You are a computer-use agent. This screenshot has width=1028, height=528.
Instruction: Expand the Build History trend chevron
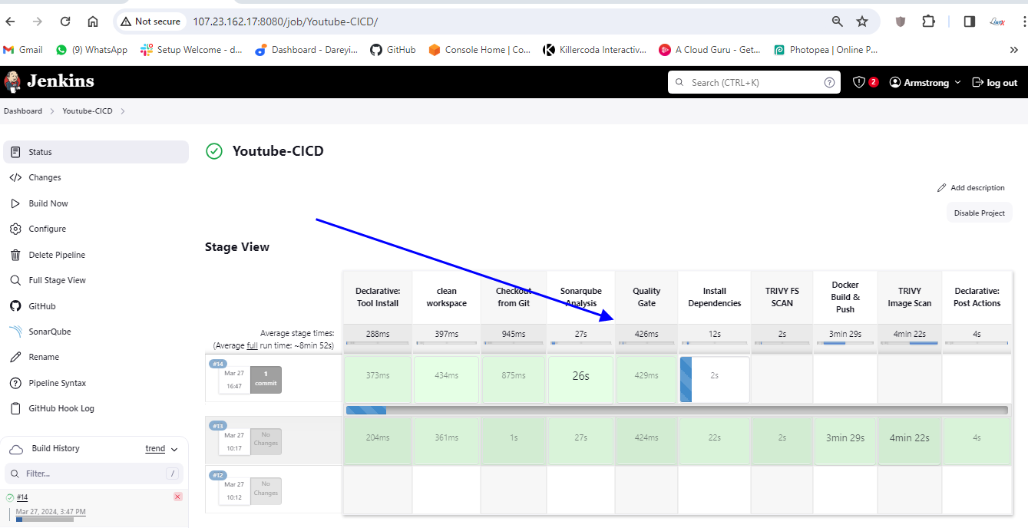[174, 449]
